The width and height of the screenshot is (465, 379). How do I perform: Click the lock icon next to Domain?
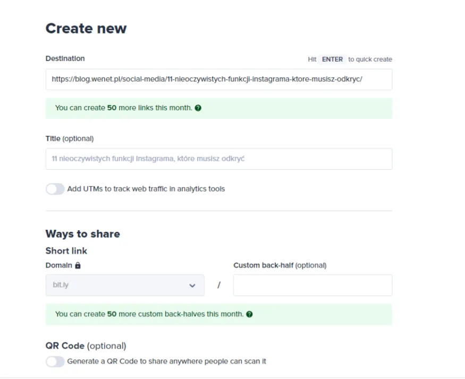(78, 265)
